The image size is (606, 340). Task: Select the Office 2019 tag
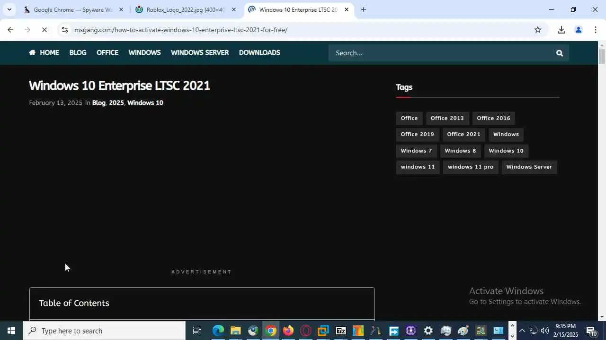(x=417, y=134)
